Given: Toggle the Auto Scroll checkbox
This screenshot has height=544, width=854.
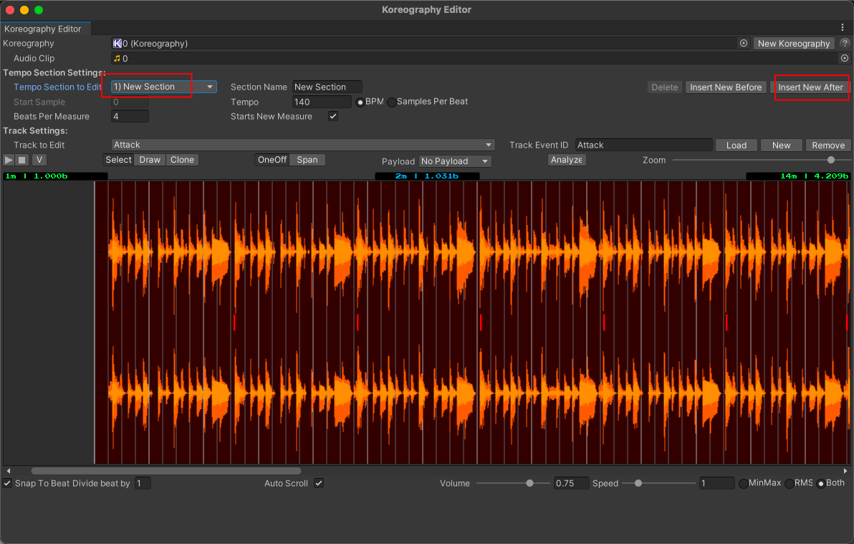Looking at the screenshot, I should (319, 483).
